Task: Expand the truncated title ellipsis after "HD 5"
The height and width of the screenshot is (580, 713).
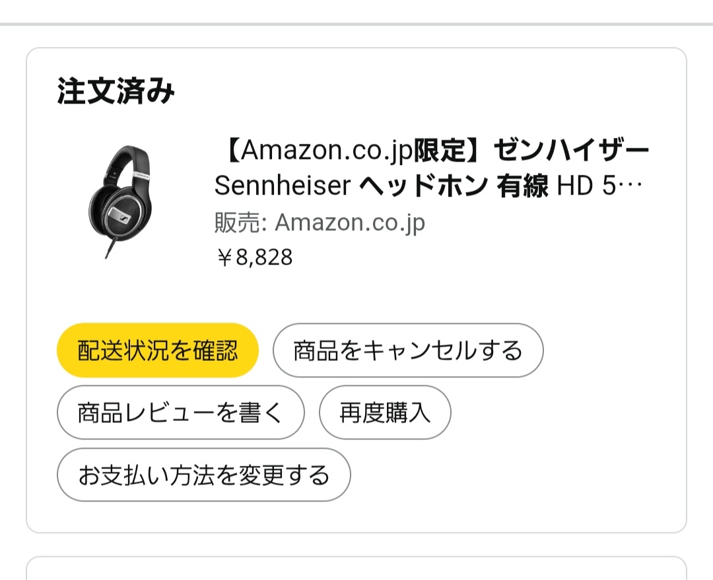Action: (x=632, y=187)
